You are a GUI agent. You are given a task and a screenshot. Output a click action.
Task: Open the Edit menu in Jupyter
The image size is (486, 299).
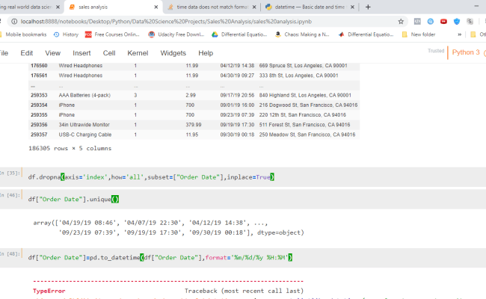pyautogui.click(x=27, y=53)
